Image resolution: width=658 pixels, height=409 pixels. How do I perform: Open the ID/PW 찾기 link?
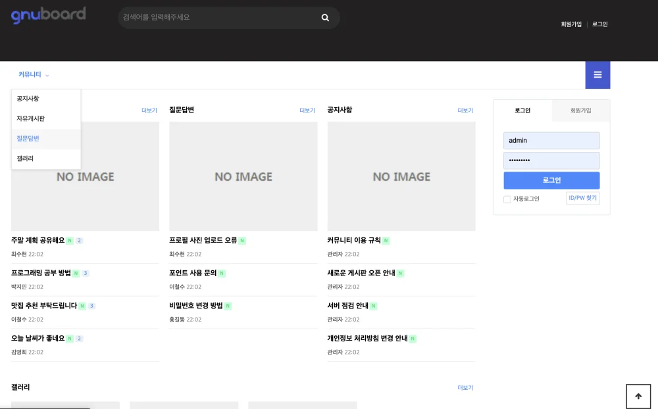pos(582,198)
